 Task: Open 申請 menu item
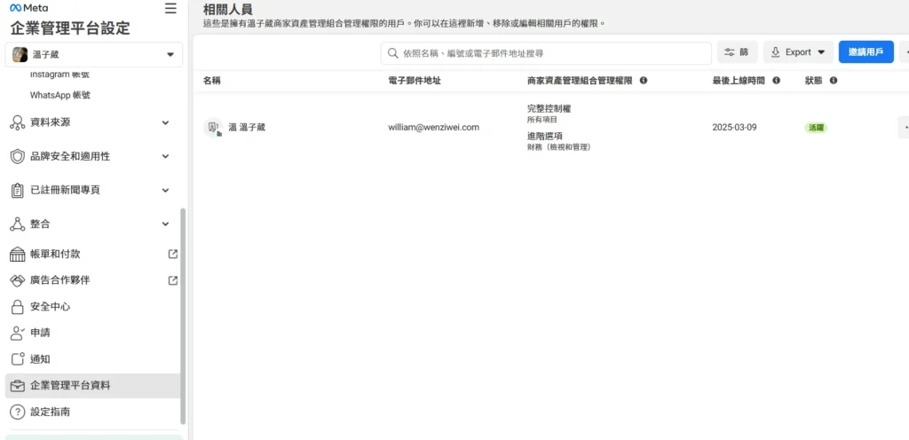point(92,333)
